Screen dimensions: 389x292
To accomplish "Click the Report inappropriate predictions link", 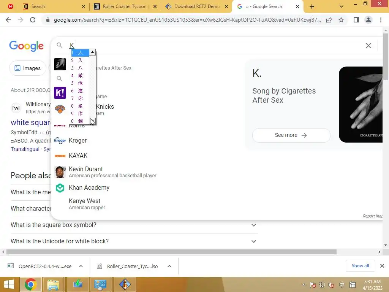I will pyautogui.click(x=372, y=216).
